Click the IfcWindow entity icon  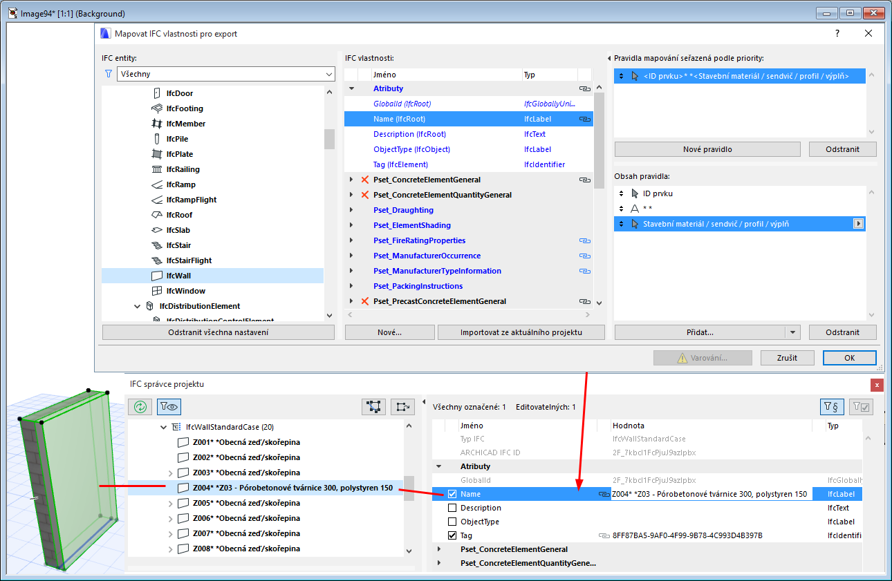tap(157, 291)
